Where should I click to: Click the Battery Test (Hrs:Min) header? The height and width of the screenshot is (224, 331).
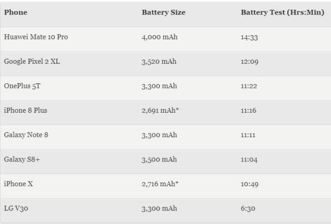282,12
